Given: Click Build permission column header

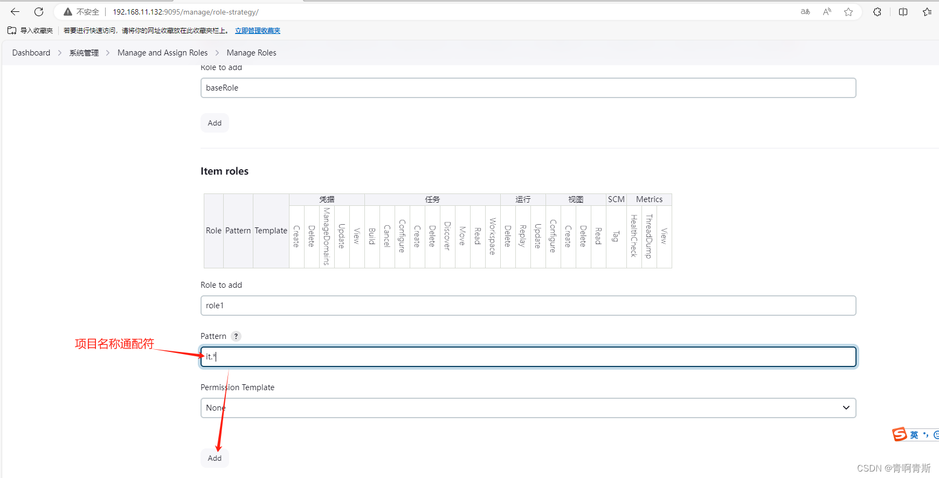Looking at the screenshot, I should 372,237.
